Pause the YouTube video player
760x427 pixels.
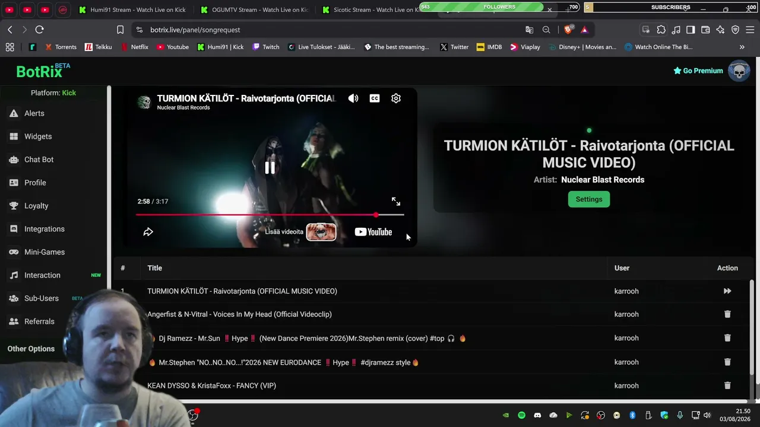(270, 168)
